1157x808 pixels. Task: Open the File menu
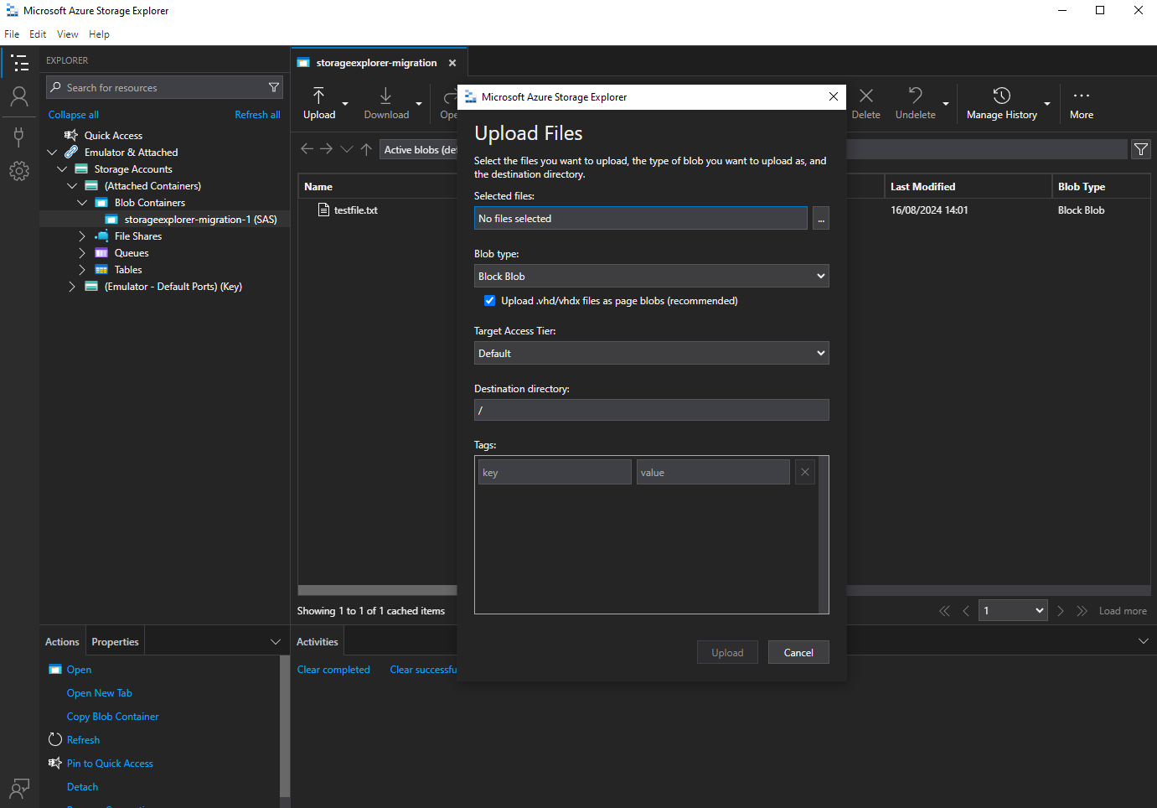click(12, 34)
